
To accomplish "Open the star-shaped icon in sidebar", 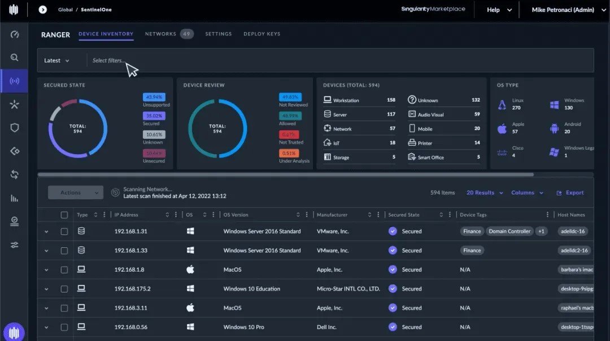I will coord(14,104).
